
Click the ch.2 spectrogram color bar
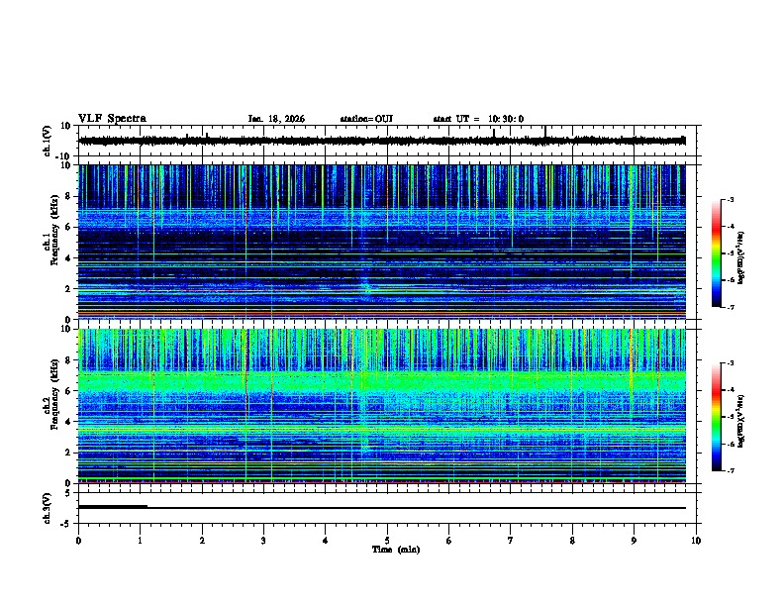pos(716,417)
